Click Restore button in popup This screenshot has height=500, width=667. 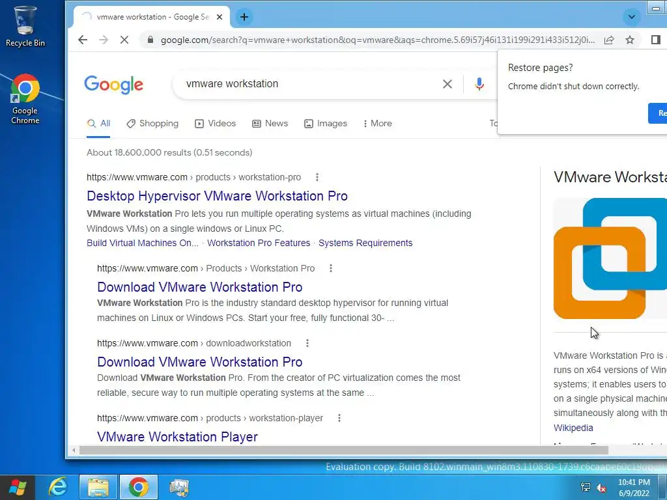658,113
